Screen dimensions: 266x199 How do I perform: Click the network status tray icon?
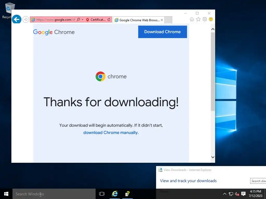pos(231,194)
